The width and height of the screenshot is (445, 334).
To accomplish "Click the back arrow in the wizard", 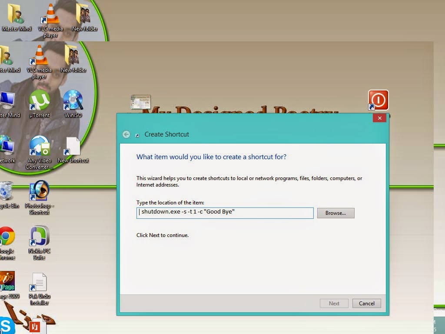I will click(126, 134).
